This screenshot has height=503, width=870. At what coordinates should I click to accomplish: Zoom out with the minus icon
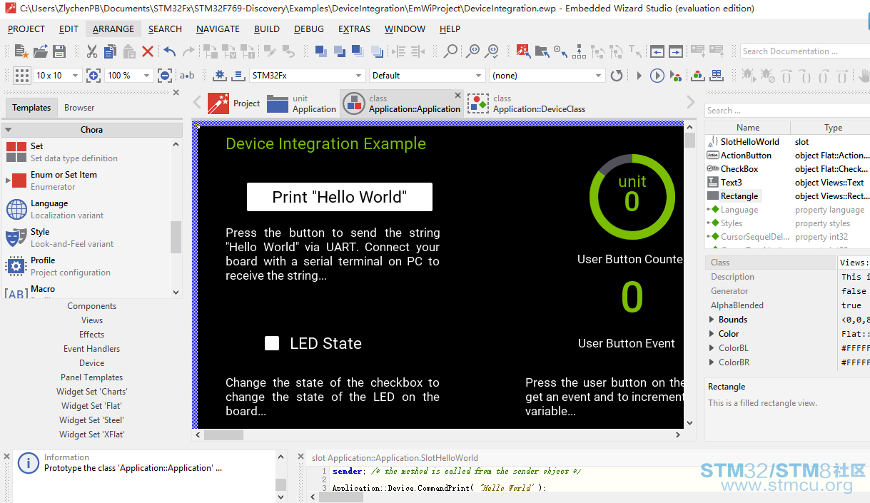(x=165, y=76)
